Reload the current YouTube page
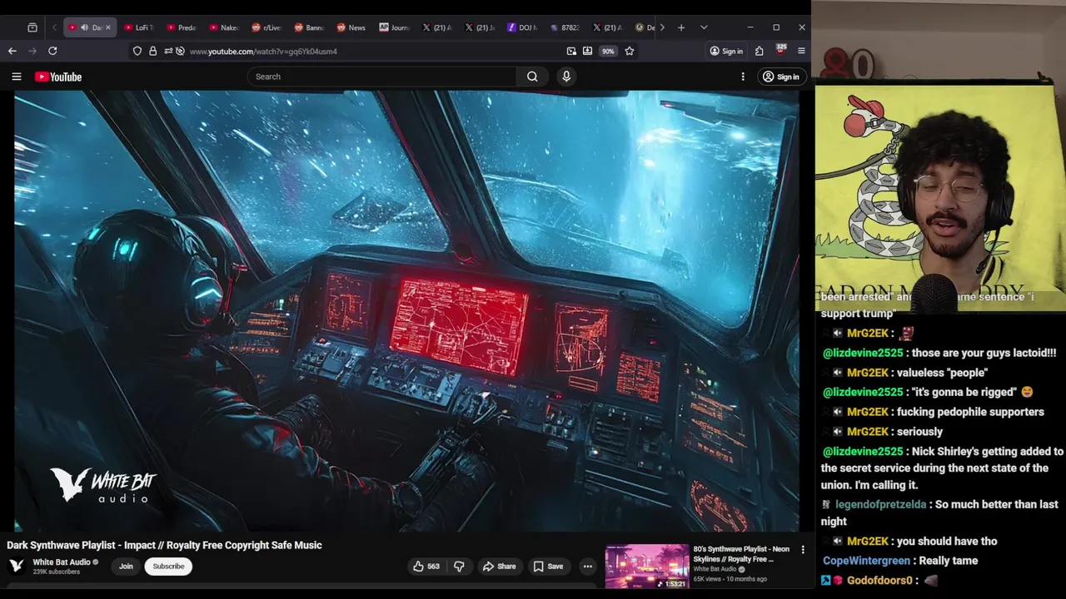 click(52, 51)
